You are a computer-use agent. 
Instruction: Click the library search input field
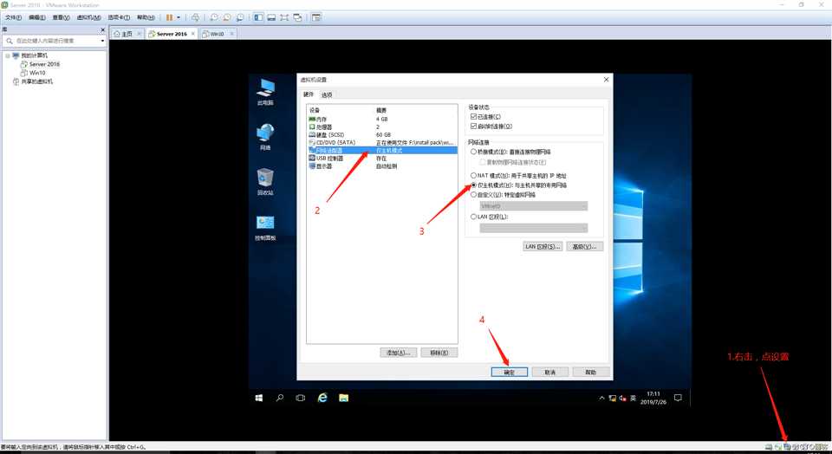53,41
